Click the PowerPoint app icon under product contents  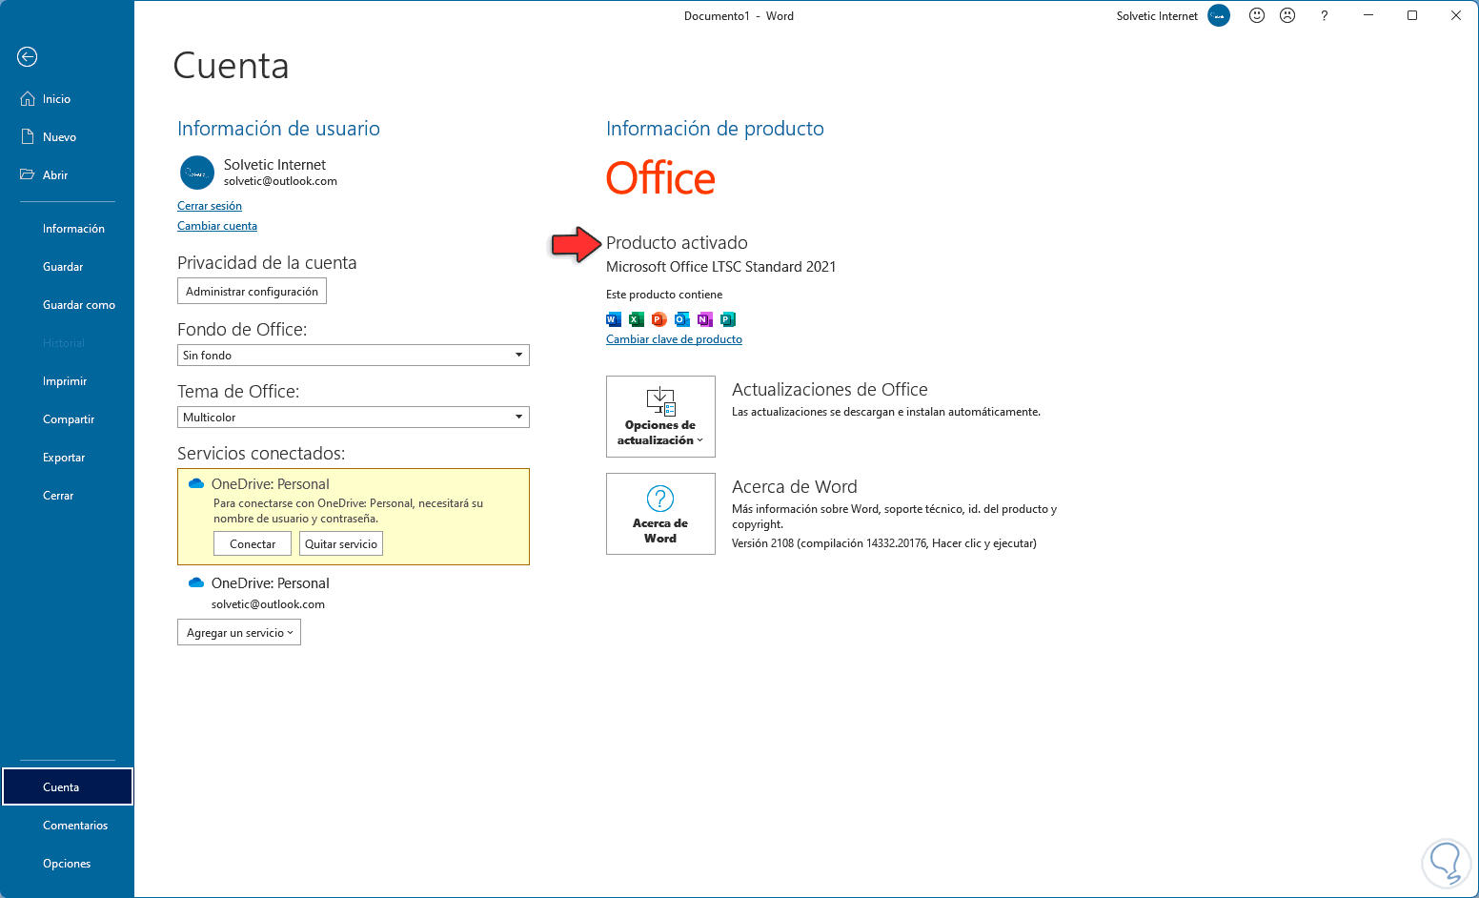tap(659, 319)
